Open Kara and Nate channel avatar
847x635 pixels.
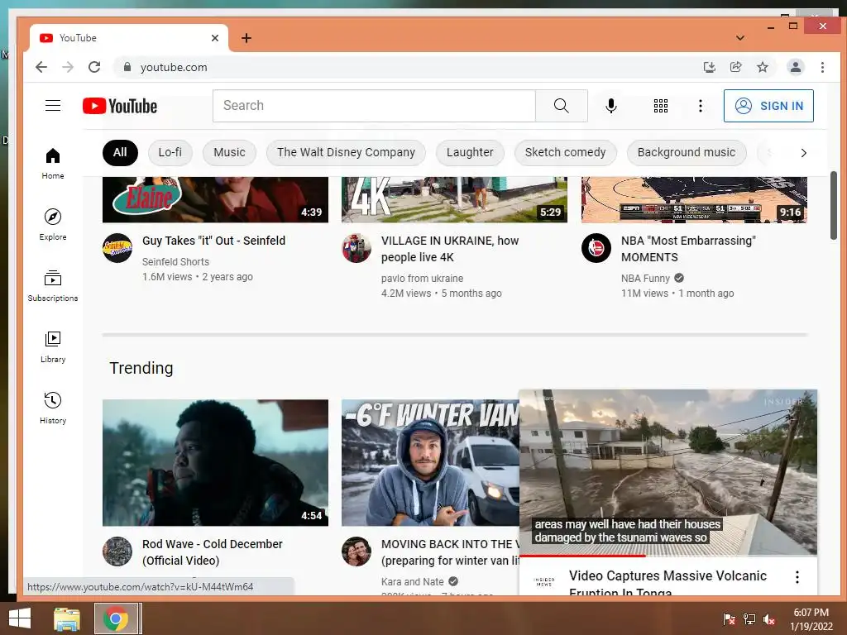(357, 551)
